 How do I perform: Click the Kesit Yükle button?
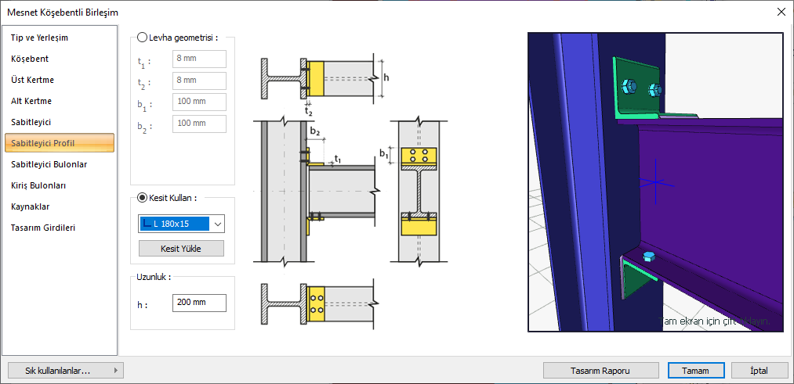point(181,249)
